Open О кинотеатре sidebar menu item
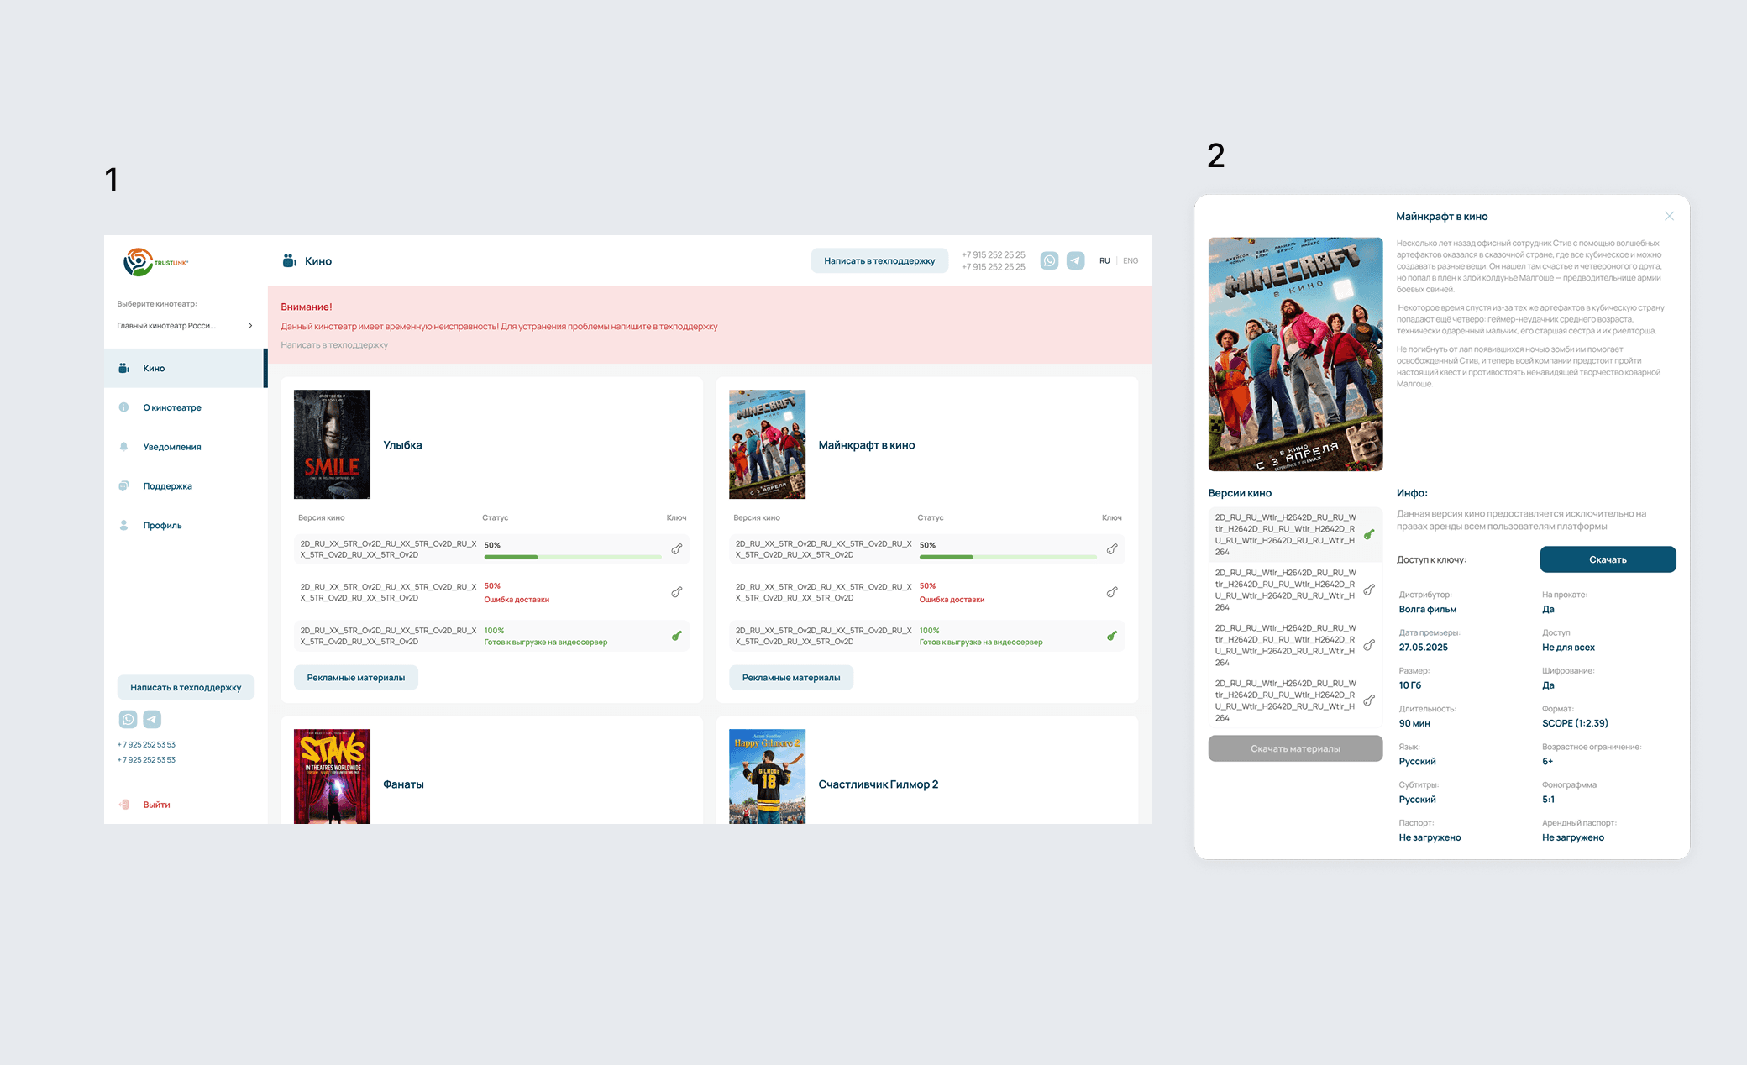1747x1065 pixels. [172, 407]
